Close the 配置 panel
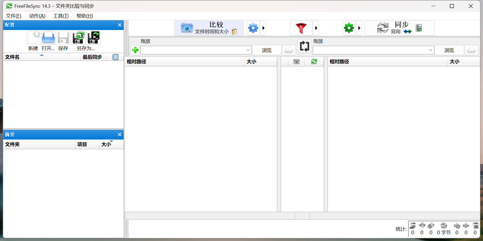Viewport: 483px width, 241px height. (120, 25)
